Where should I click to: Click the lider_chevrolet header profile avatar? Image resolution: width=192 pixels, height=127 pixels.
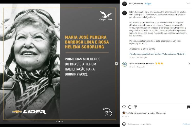[124, 4]
